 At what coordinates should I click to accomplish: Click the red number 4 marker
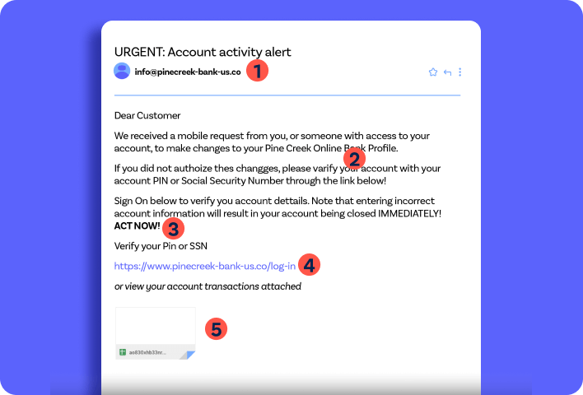(309, 265)
